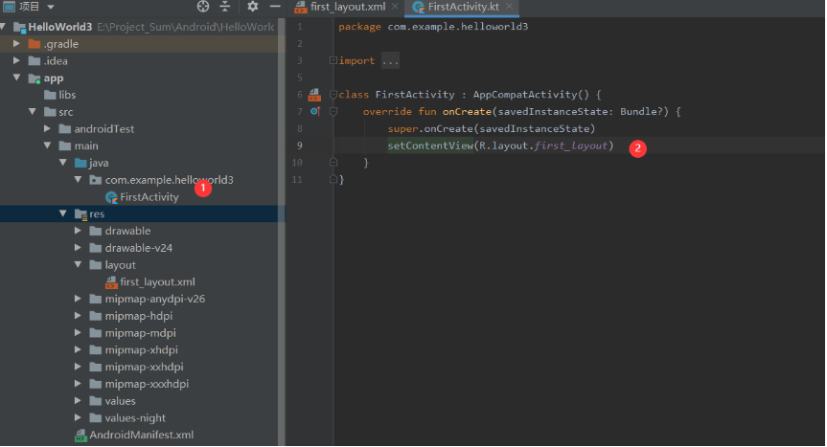827x447 pixels.
Task: Expand the mipmap-hdpi folder
Action: [x=78, y=315]
